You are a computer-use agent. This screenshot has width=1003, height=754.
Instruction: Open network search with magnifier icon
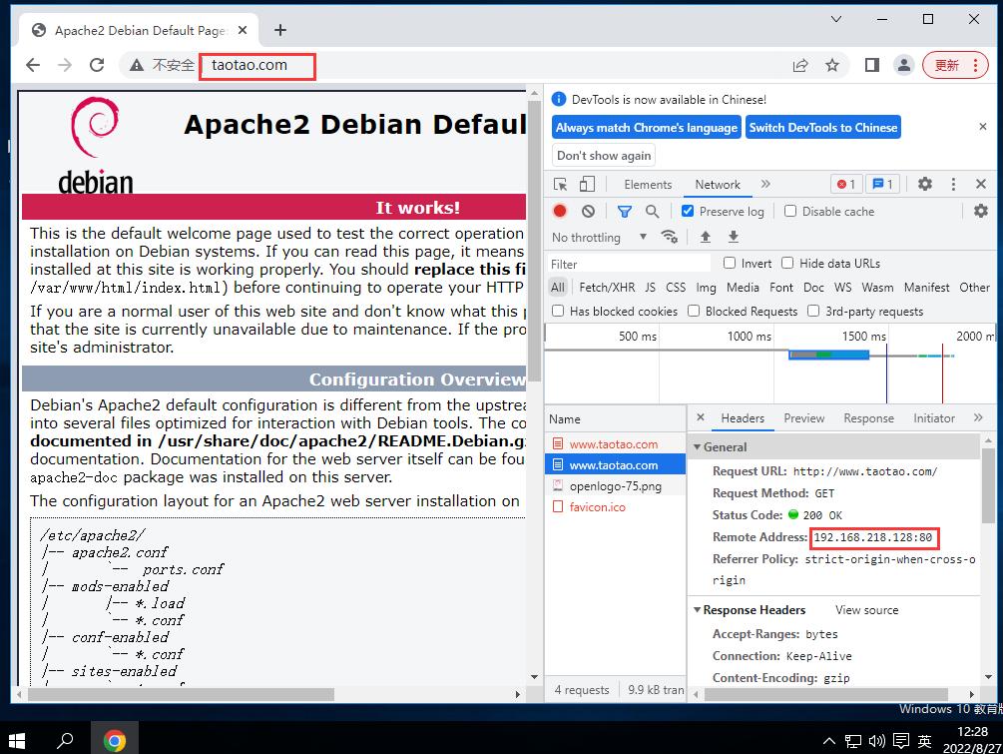pyautogui.click(x=652, y=211)
